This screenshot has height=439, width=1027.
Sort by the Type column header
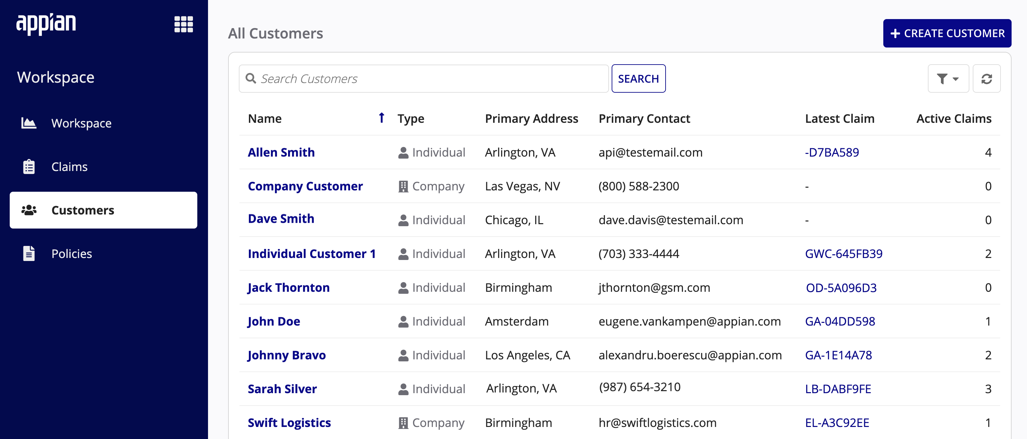411,118
